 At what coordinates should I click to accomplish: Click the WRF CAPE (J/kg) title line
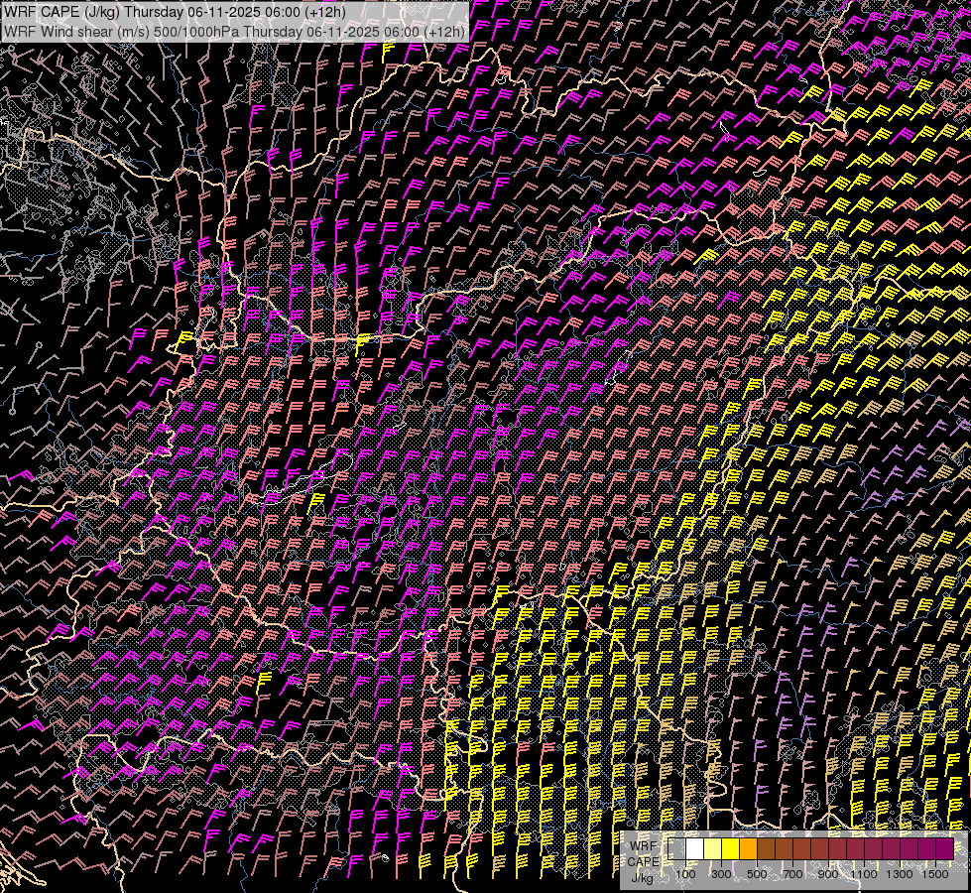point(175,12)
